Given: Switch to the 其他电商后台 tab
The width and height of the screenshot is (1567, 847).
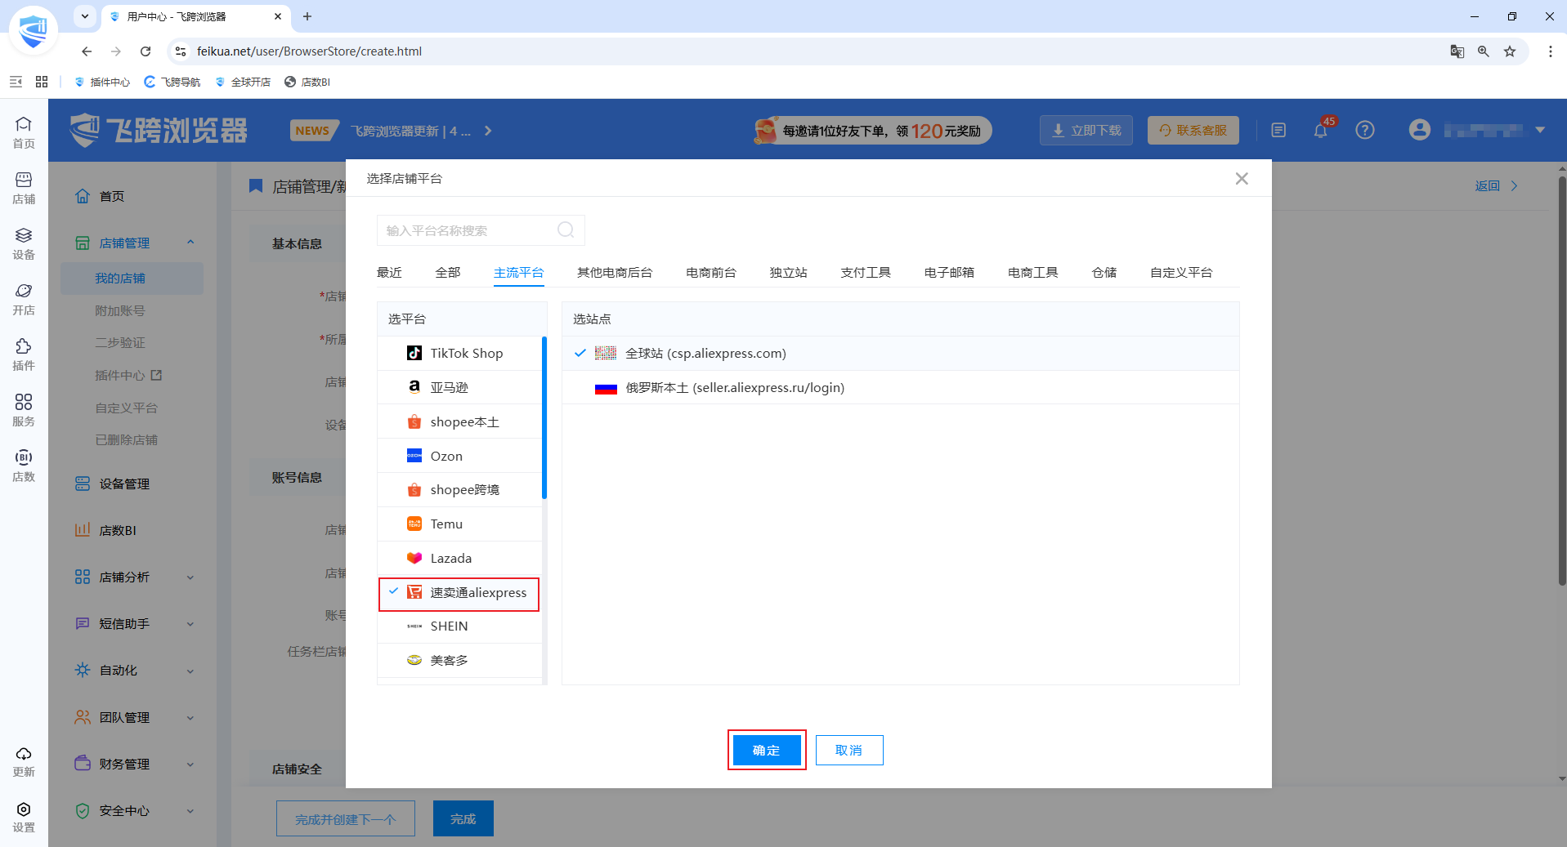Looking at the screenshot, I should 615,272.
